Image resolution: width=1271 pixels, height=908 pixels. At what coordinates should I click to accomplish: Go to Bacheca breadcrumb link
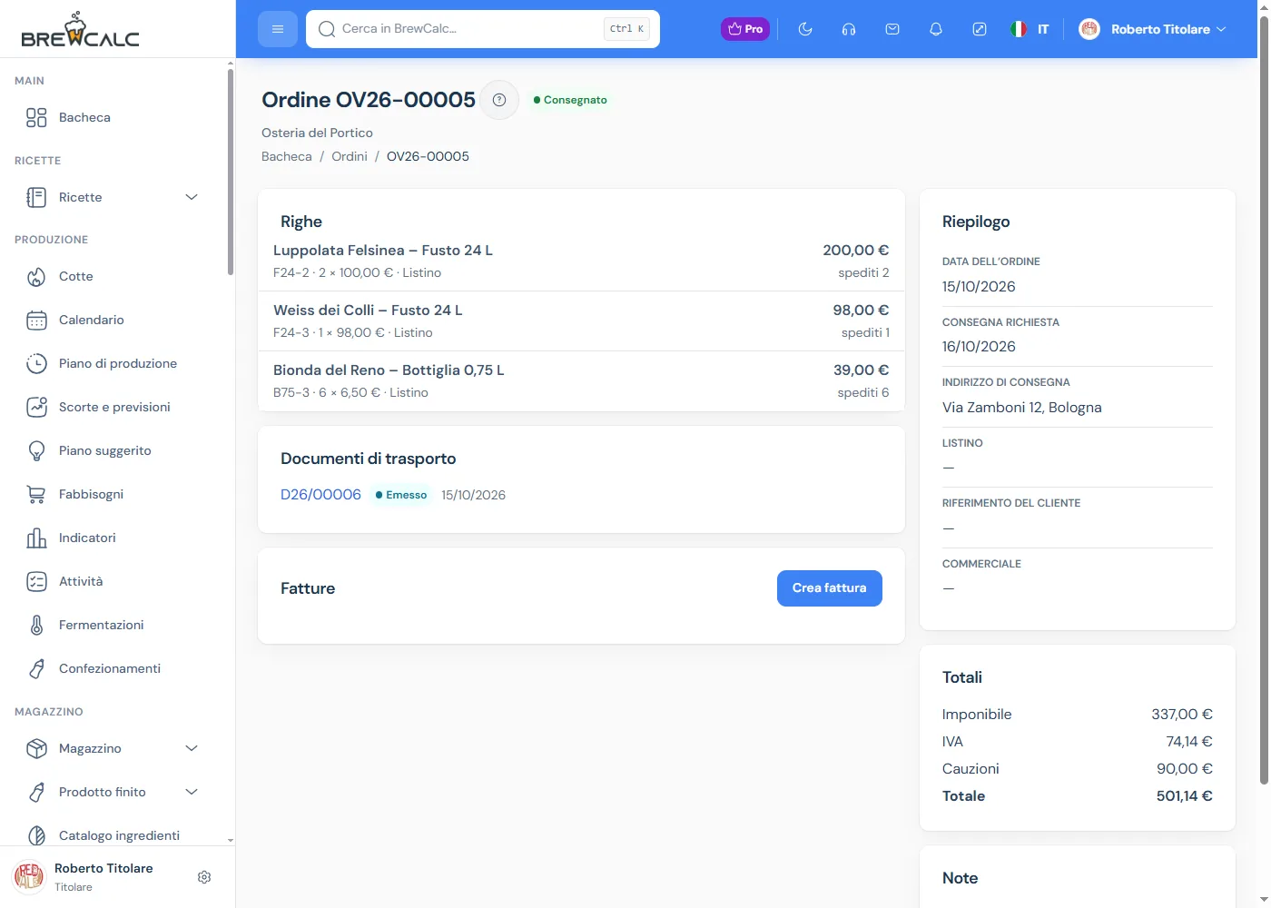tap(287, 156)
